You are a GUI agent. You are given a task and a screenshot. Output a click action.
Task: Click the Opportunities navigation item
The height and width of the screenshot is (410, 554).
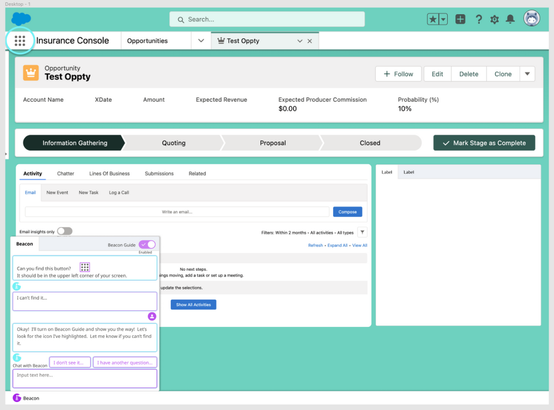tap(148, 41)
